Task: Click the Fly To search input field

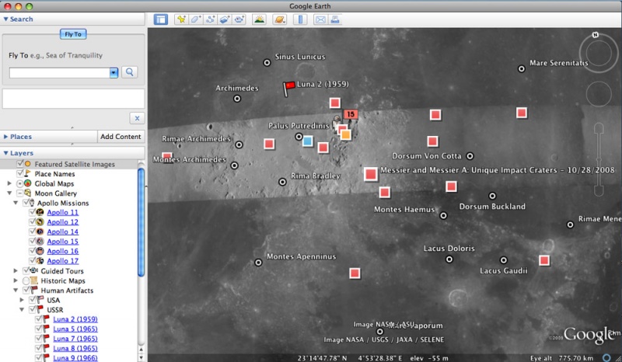Action: (60, 72)
